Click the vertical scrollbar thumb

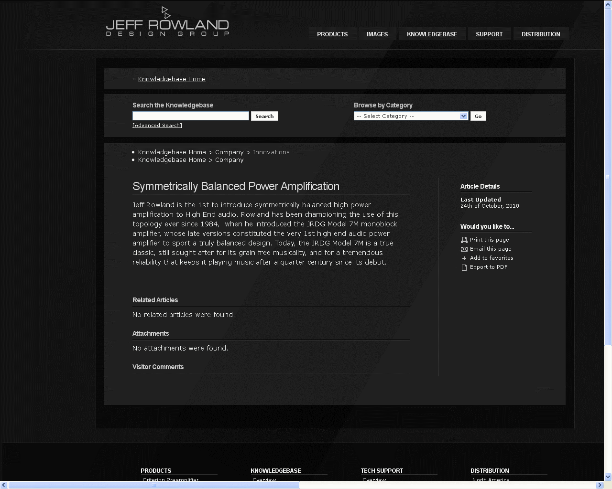[608, 177]
